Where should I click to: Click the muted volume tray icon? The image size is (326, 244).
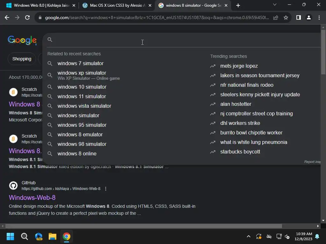point(287,236)
